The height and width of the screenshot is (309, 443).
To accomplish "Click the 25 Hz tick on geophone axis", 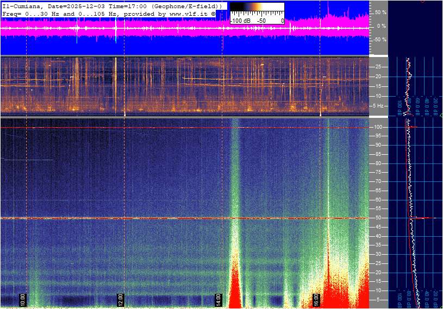I will tap(378, 67).
